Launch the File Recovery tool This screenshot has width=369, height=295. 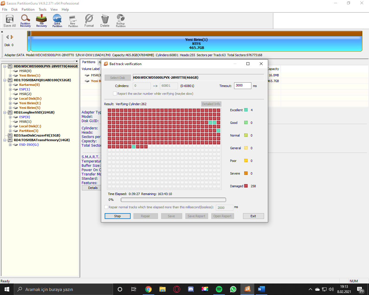[42, 21]
